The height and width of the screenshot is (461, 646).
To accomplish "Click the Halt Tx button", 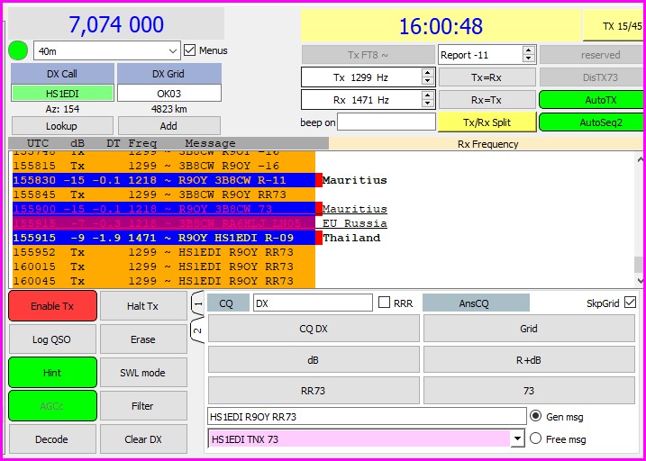I will [x=142, y=306].
